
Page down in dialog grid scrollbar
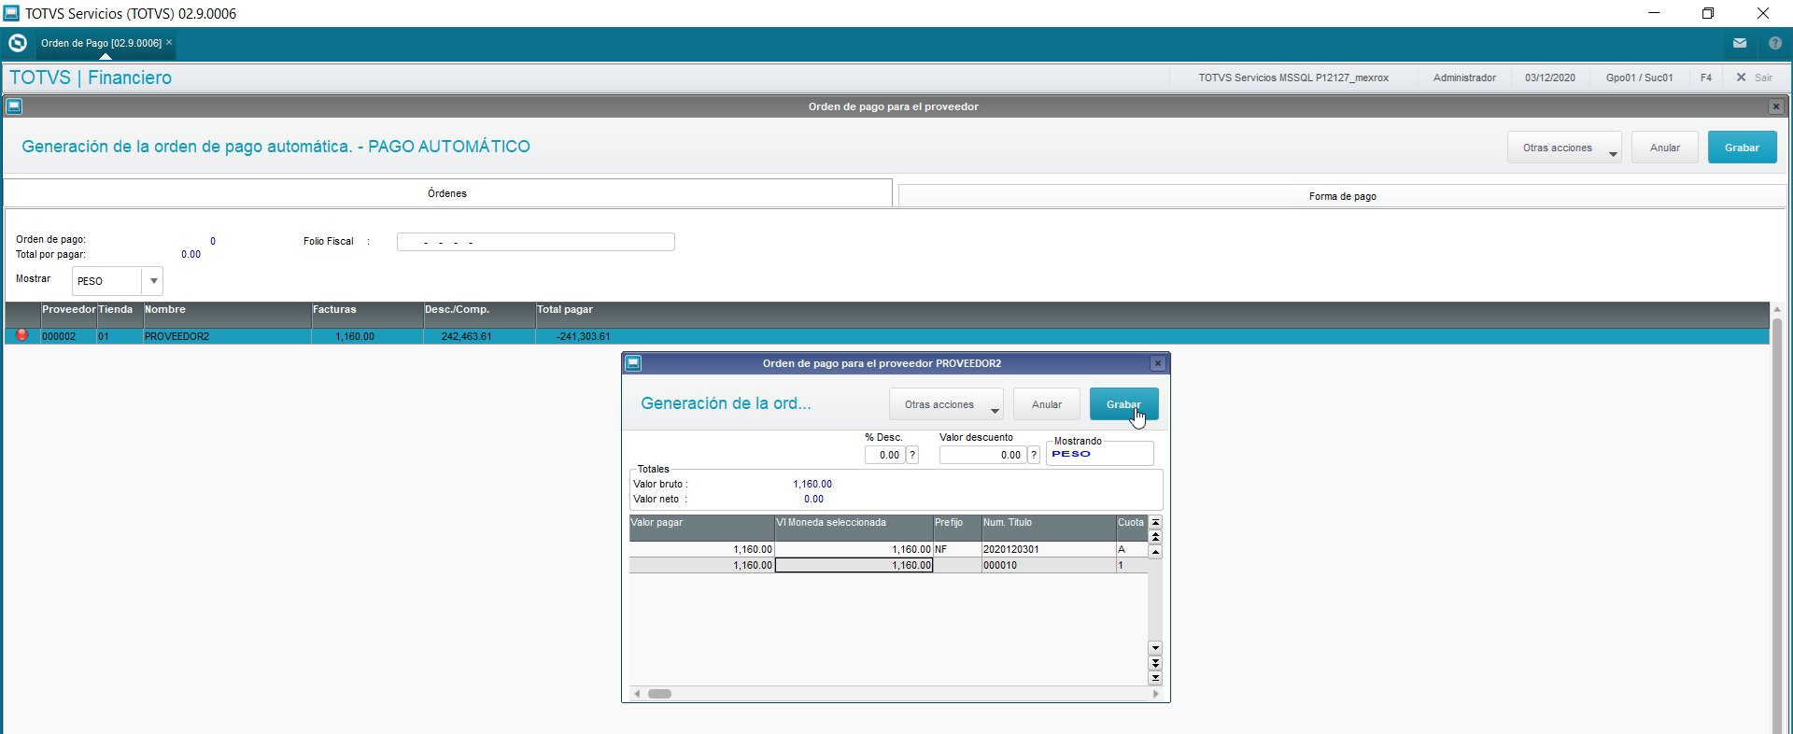click(1155, 663)
